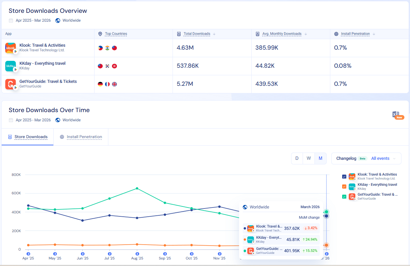410x266 pixels.
Task: Click the globe icon in Store Downloads Overview
Action: tap(58, 20)
